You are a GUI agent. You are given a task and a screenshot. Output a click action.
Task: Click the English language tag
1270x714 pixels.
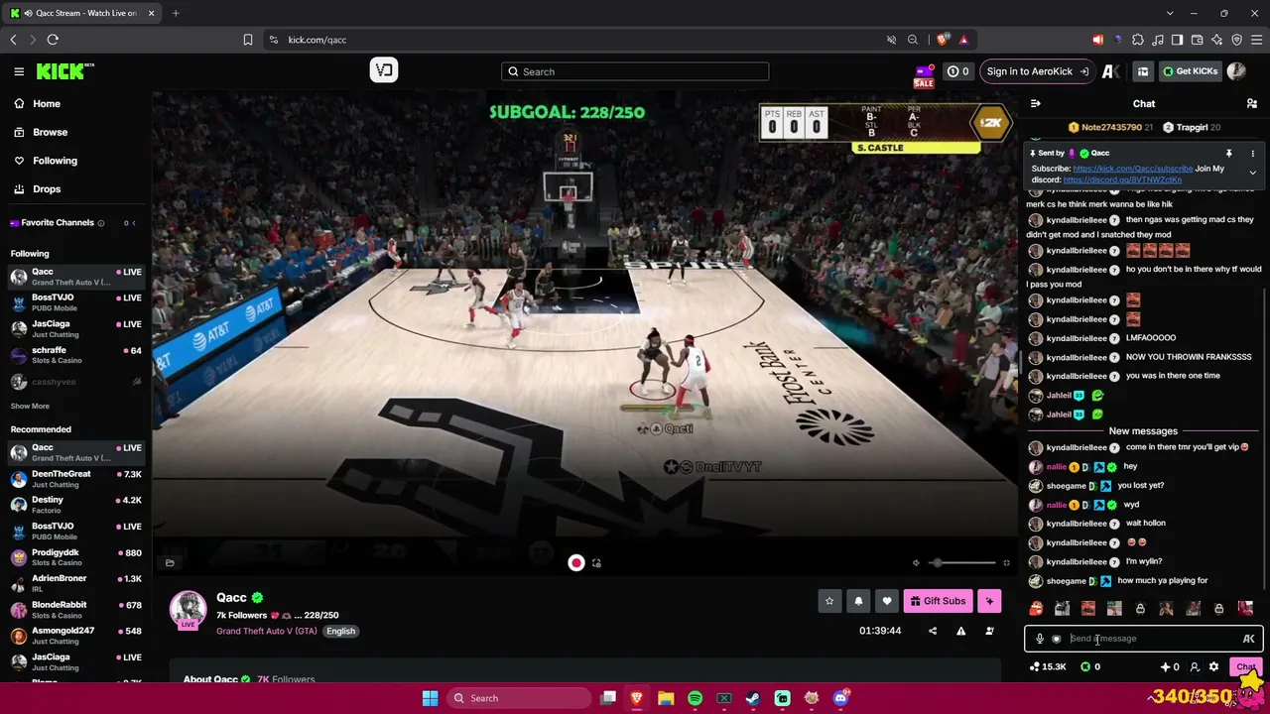pyautogui.click(x=340, y=632)
